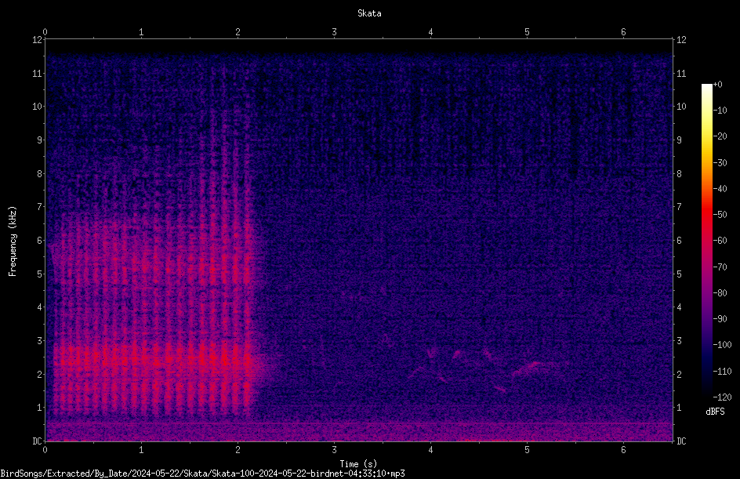Image resolution: width=740 pixels, height=479 pixels.
Task: Click the -120 dBFS scale label
Action: tap(722, 397)
